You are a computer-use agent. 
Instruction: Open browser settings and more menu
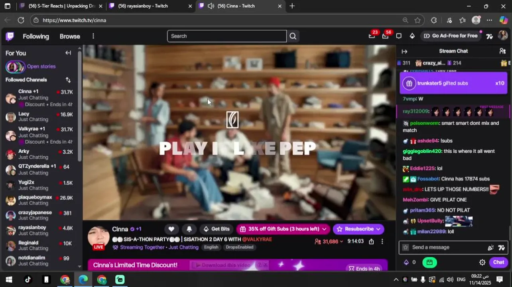490,20
